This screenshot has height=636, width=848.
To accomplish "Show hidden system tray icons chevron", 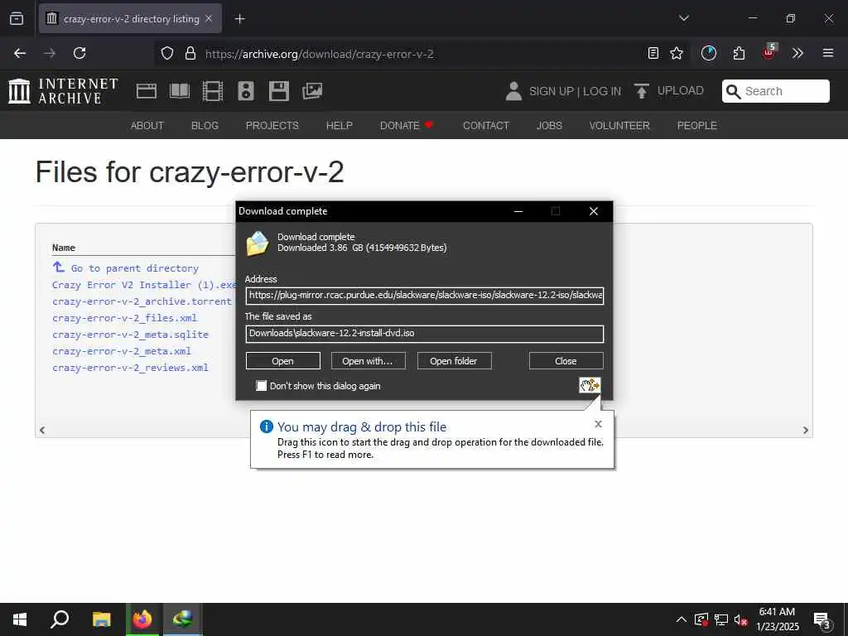I will point(682,619).
